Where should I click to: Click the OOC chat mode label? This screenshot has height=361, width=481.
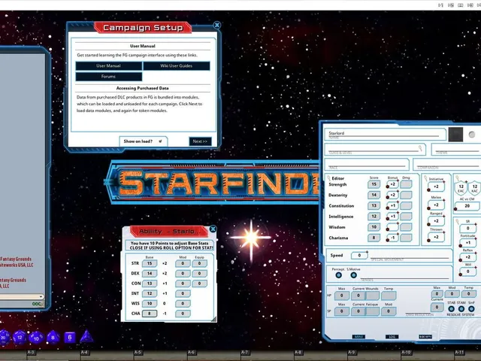coord(37,304)
